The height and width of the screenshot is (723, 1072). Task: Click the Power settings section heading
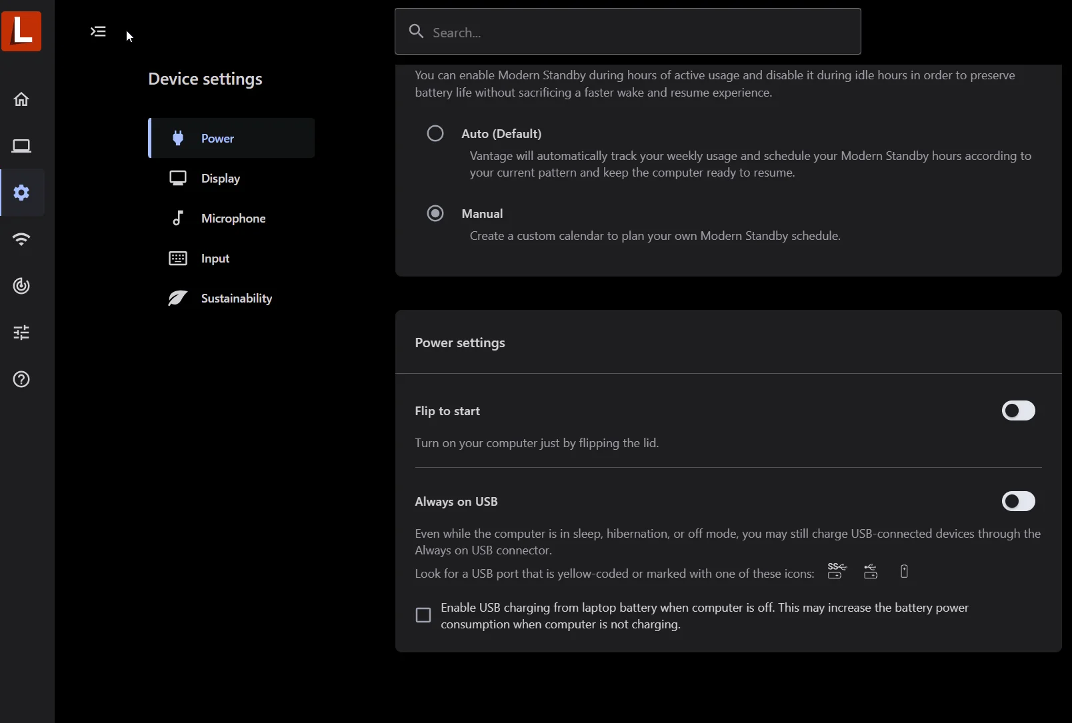click(460, 343)
